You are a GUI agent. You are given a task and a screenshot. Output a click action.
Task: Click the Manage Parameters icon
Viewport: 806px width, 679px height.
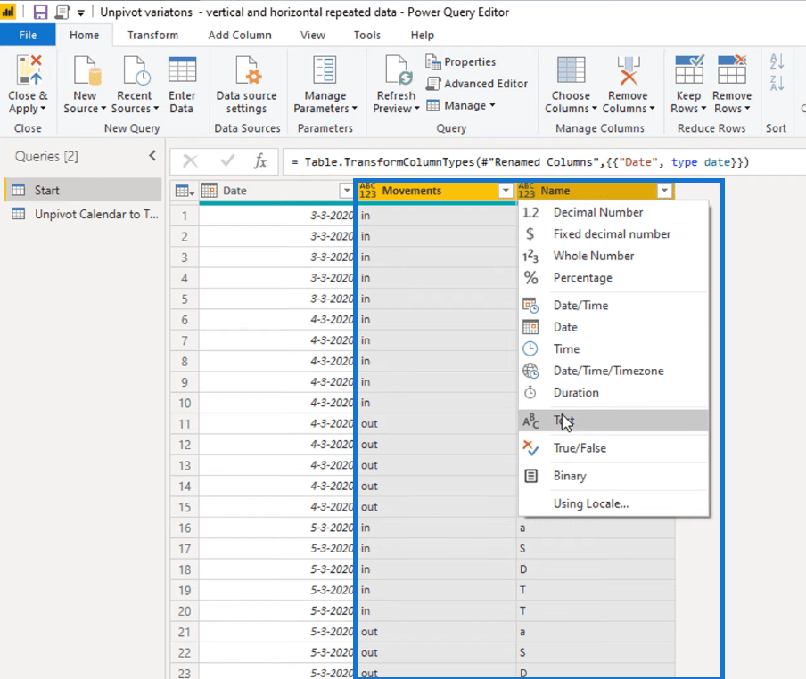(x=325, y=70)
